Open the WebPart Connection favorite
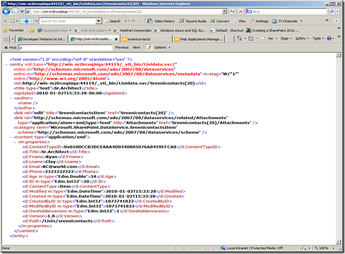The width and height of the screenshot is (345, 254). pos(133,30)
